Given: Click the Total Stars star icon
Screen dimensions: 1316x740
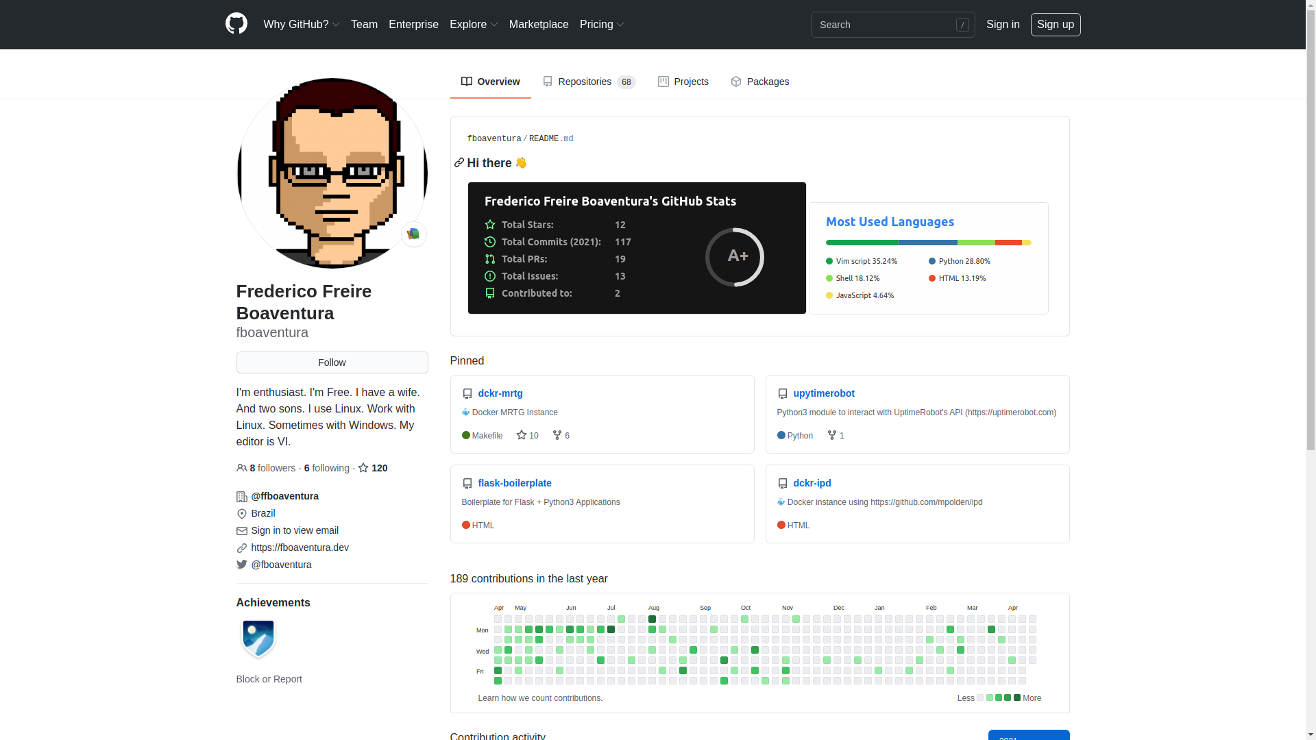Looking at the screenshot, I should pyautogui.click(x=489, y=225).
